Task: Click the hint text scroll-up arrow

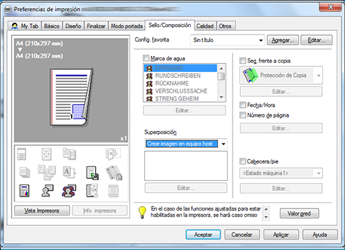Action: 266,209
